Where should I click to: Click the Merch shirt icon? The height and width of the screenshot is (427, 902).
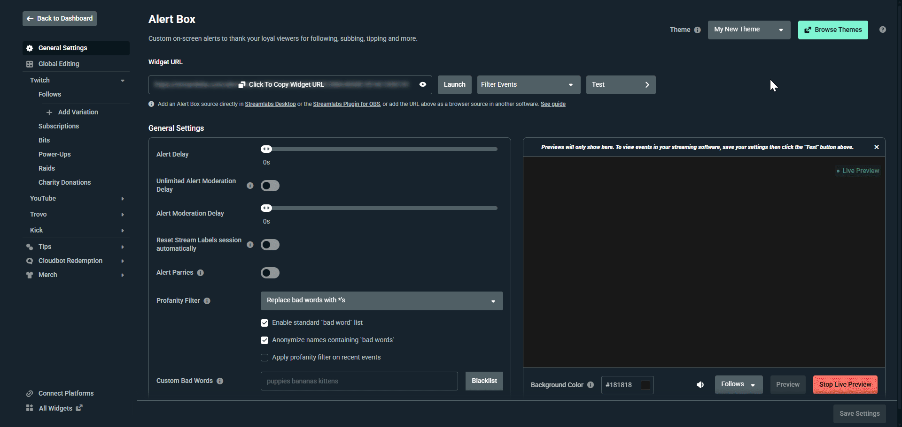click(30, 275)
